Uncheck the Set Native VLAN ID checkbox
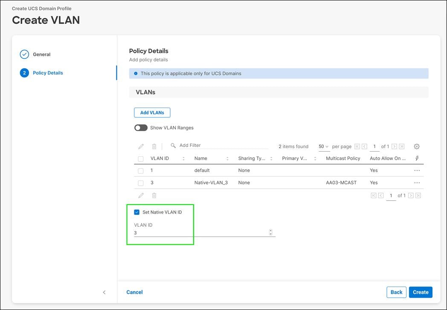447x310 pixels. click(x=137, y=212)
